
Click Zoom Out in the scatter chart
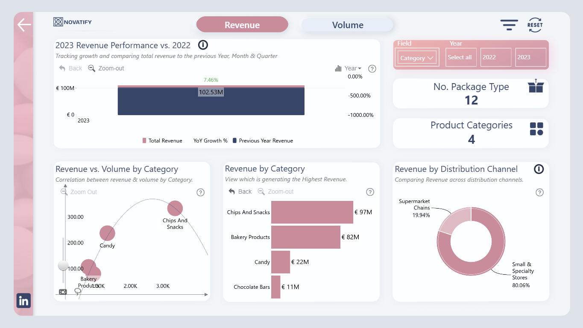[79, 192]
